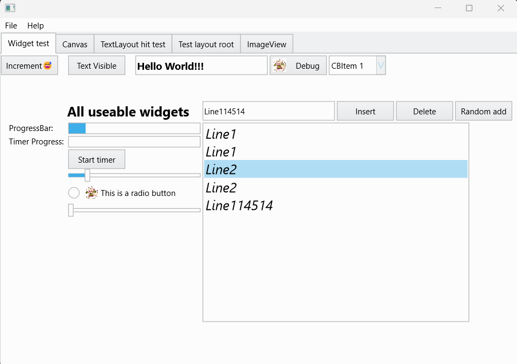Click inside the Line114514 text field
The image size is (517, 364).
268,111
